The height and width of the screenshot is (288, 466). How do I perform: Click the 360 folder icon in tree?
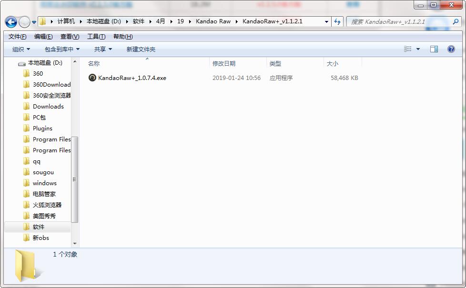tap(27, 73)
